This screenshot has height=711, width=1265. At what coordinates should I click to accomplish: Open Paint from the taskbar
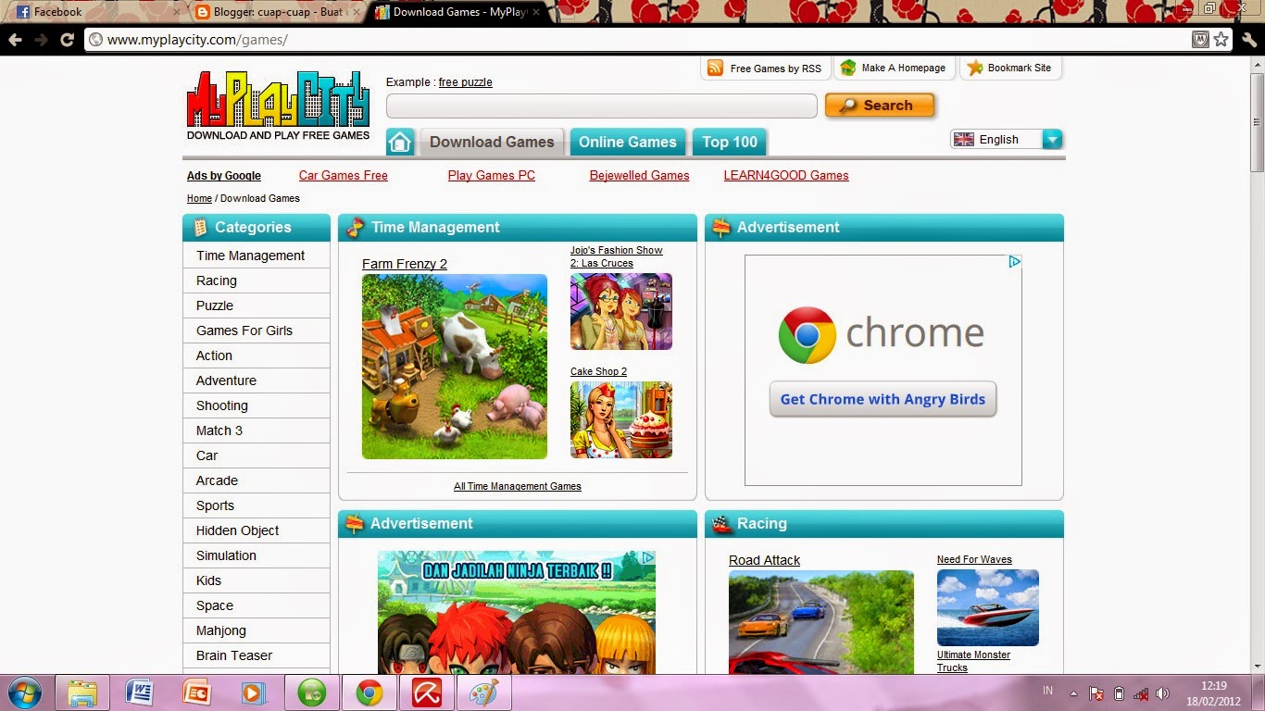click(484, 692)
